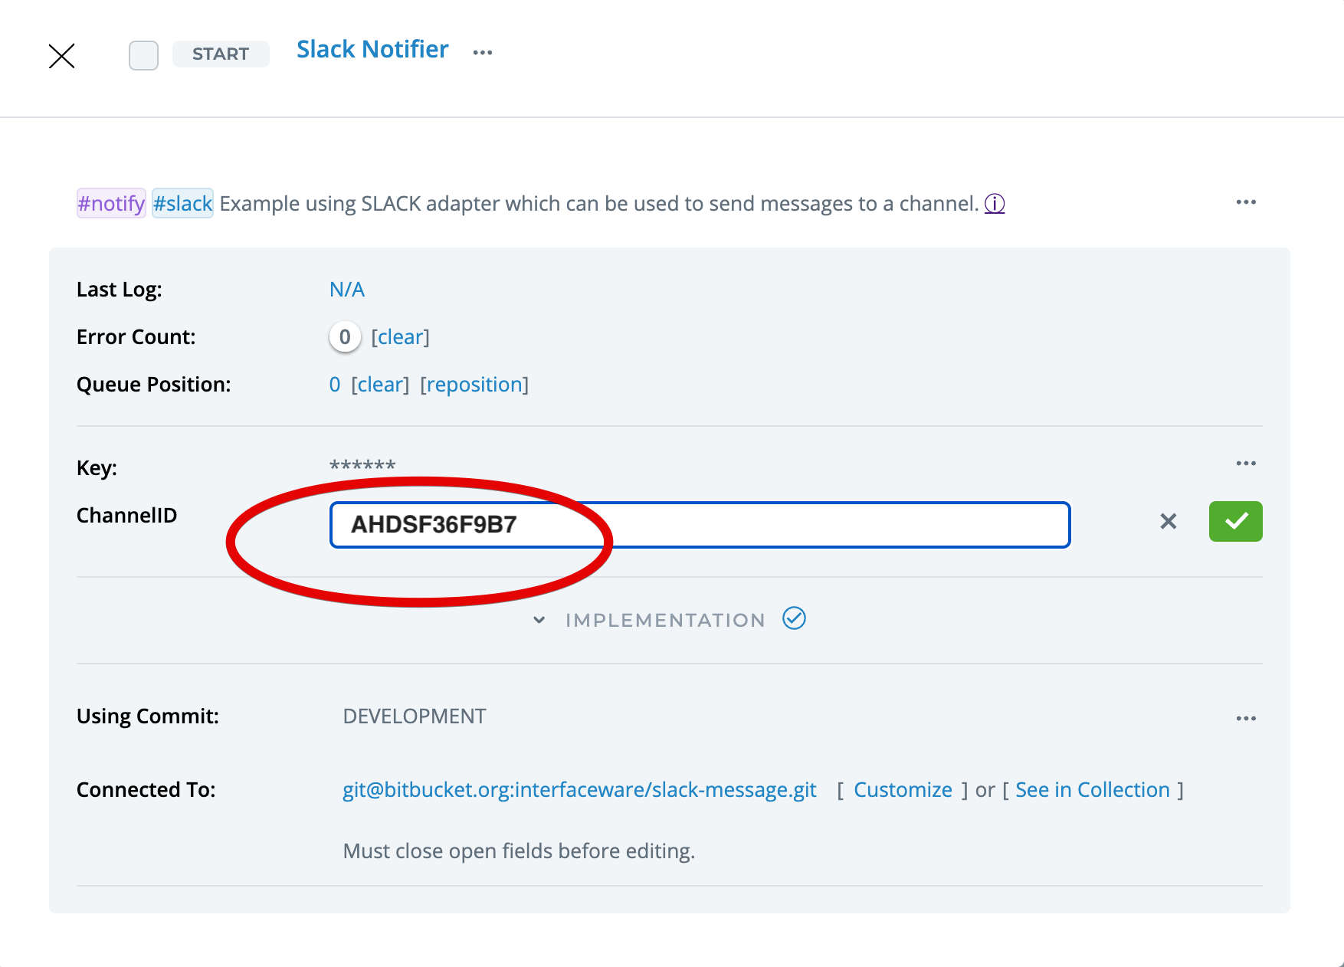Select the #slack tag
This screenshot has height=967, width=1344.
coord(182,204)
